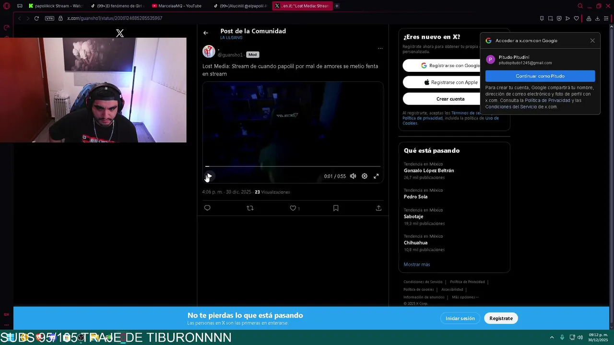Image resolution: width=614 pixels, height=345 pixels.
Task: Click the Iniciar sesión button
Action: coord(460,318)
